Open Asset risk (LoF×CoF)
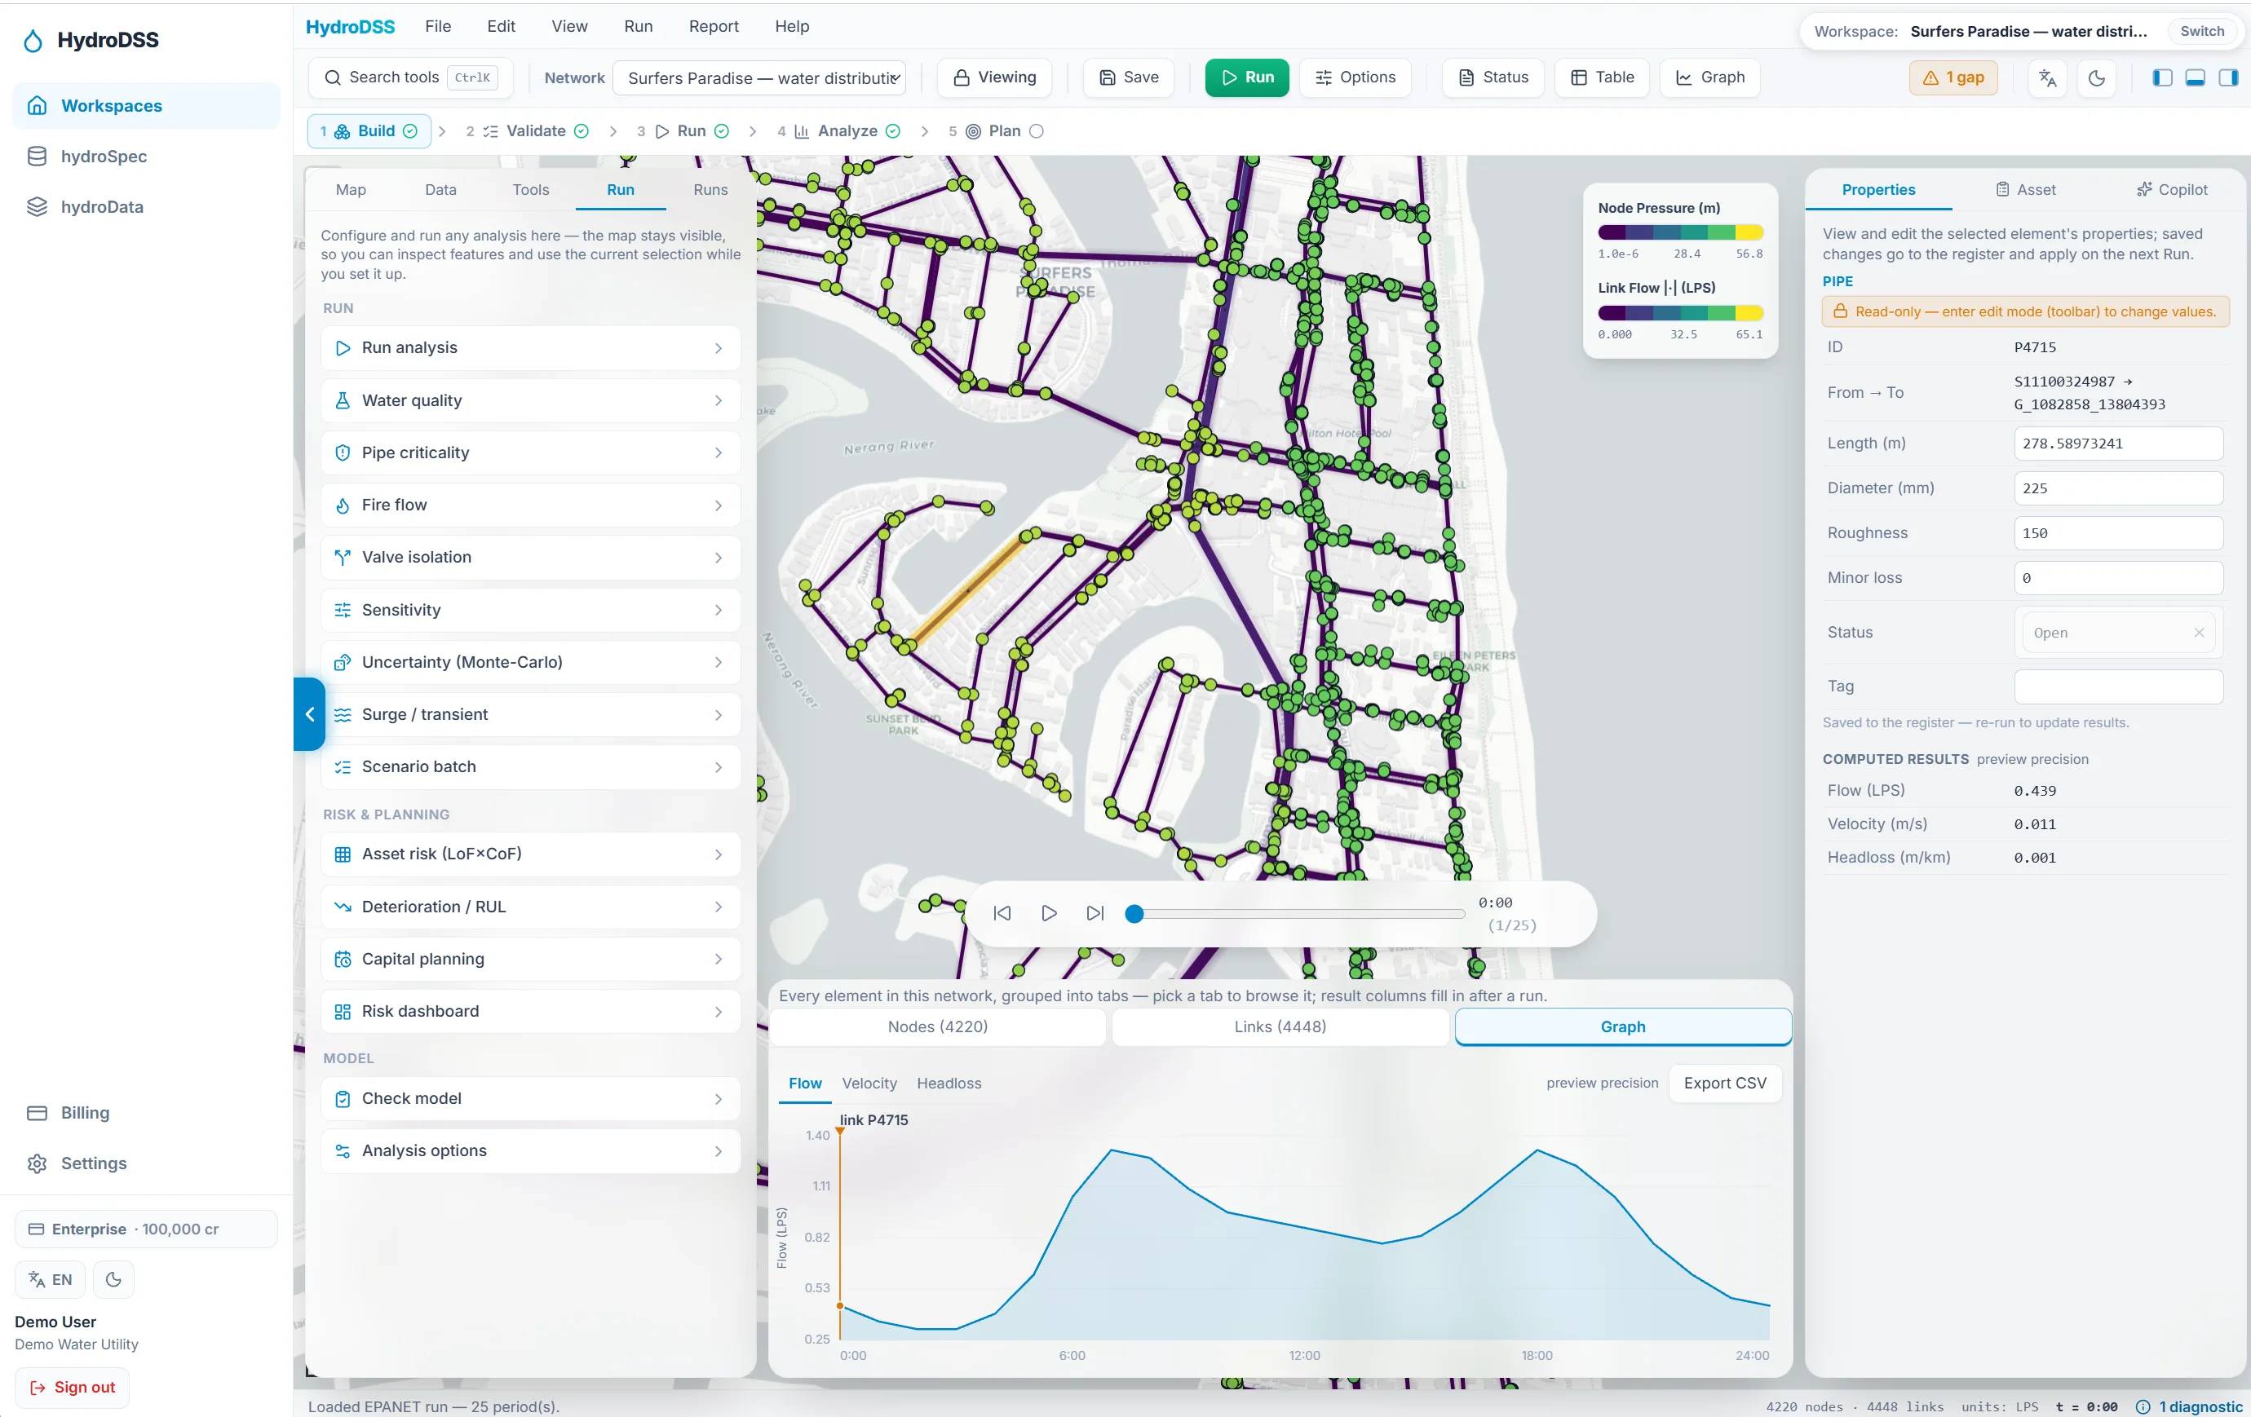2251x1417 pixels. pos(530,854)
